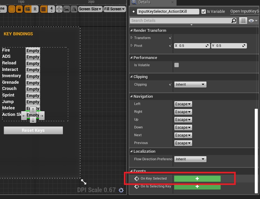260x199 pixels.
Task: Open the Clipping Inherit dropdown
Action: pos(190,84)
